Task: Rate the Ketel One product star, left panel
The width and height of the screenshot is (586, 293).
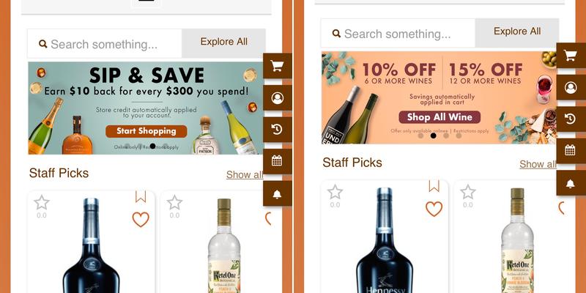Action: [x=174, y=203]
